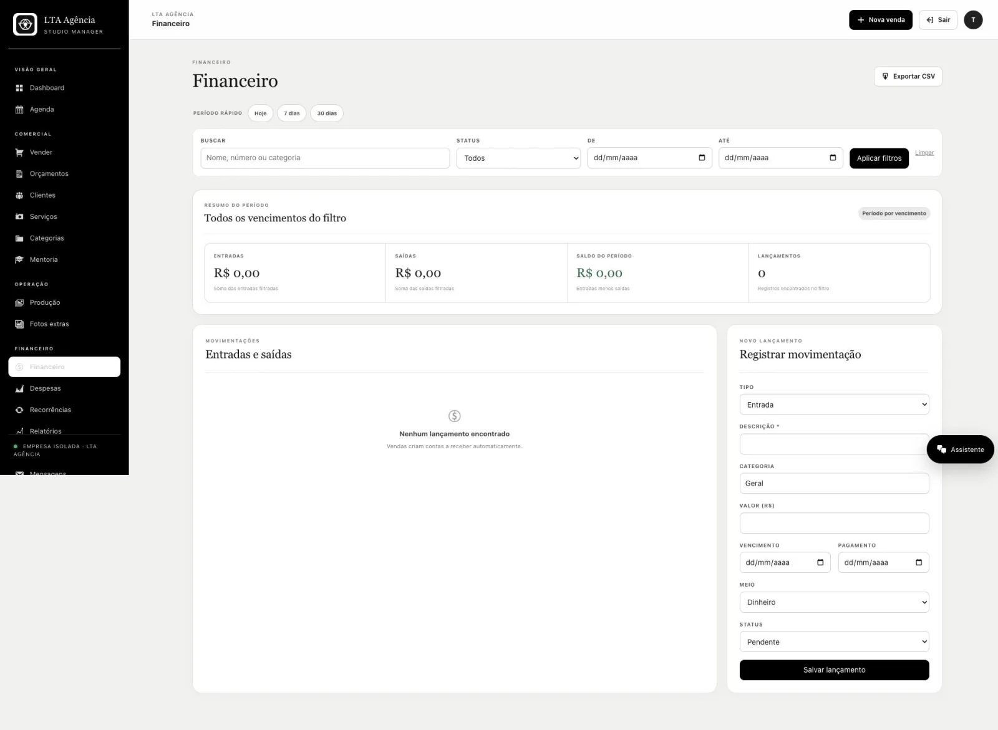The height and width of the screenshot is (730, 998).
Task: Click the De date field
Action: (x=649, y=158)
